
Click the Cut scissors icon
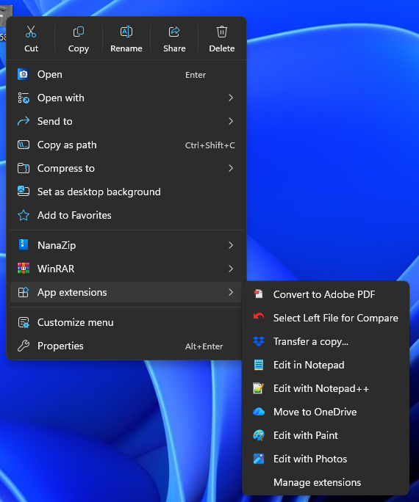point(31,32)
